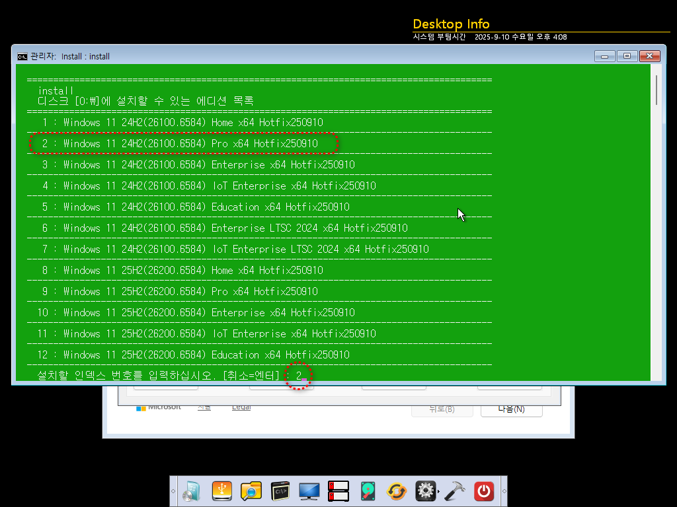Select line 10 Windows 11 25H2 Enterprise x64
This screenshot has height=507, width=677.
coord(196,312)
